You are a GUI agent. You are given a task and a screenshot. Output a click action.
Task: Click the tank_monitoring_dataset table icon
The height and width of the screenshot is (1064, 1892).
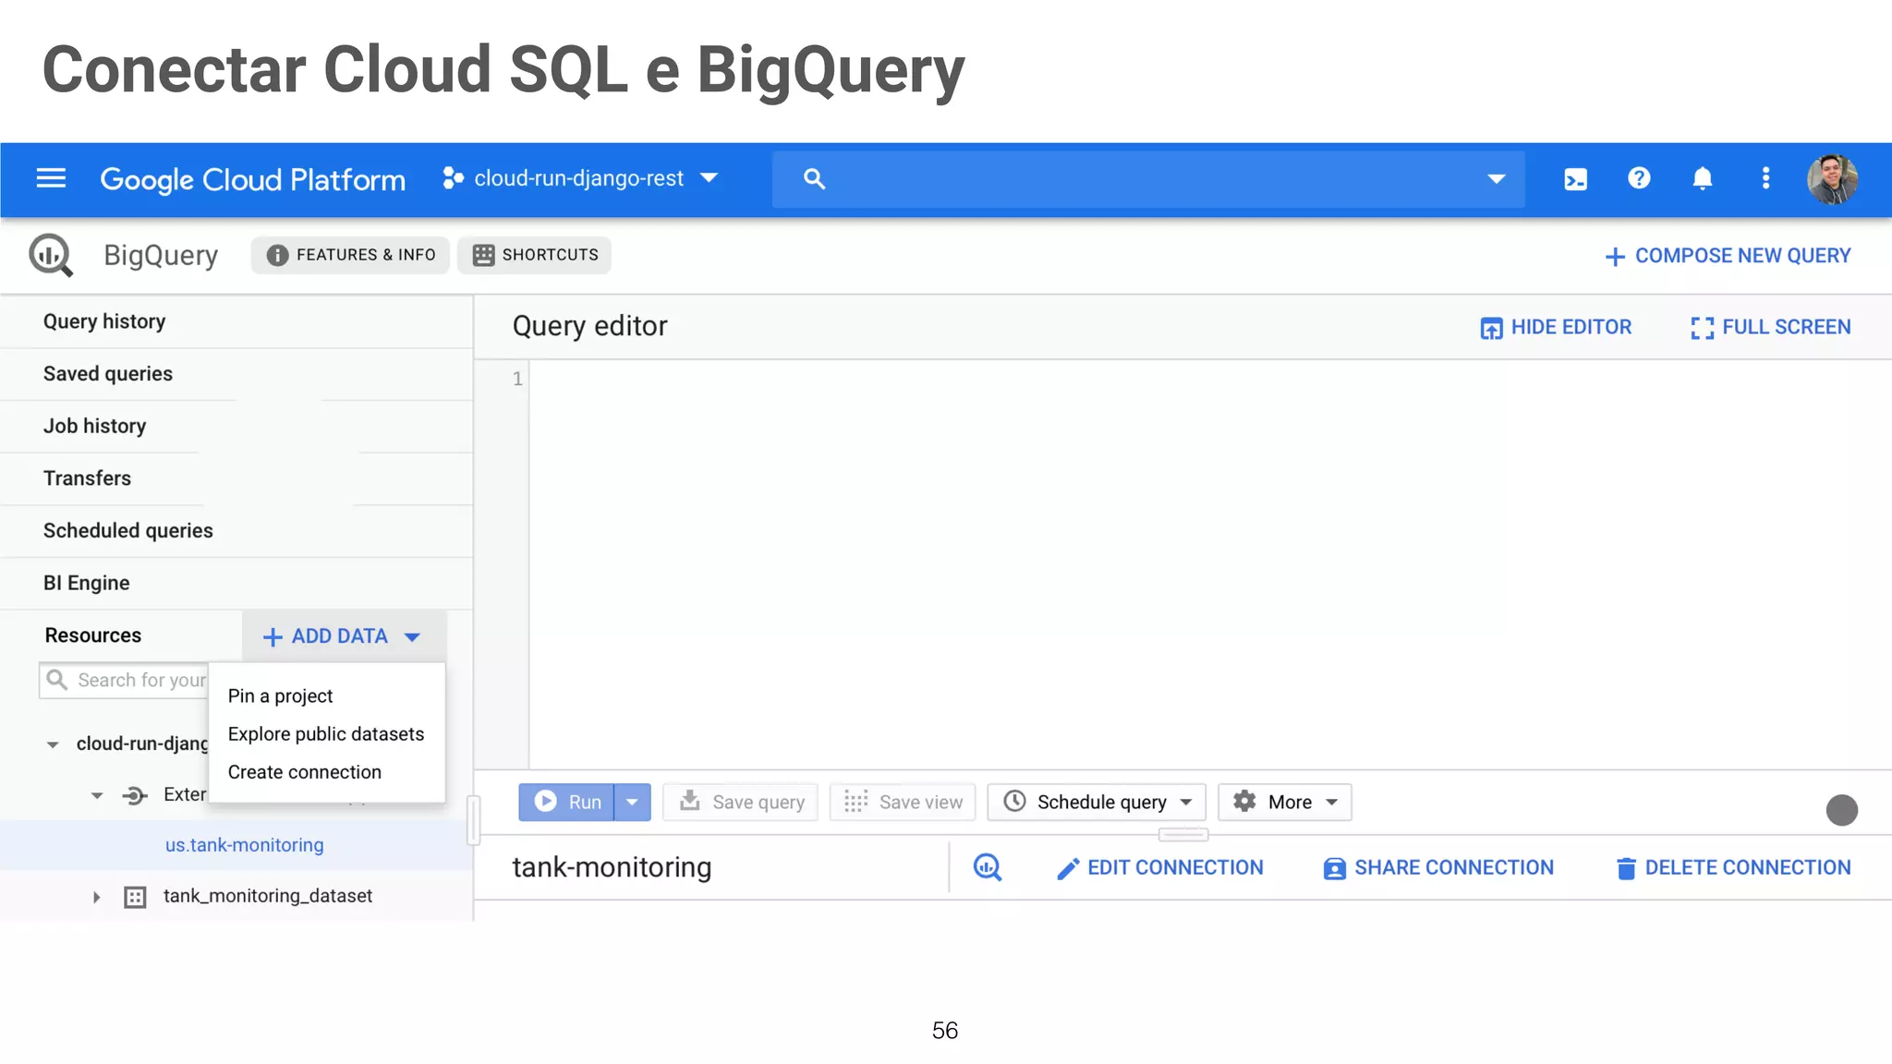tap(135, 897)
